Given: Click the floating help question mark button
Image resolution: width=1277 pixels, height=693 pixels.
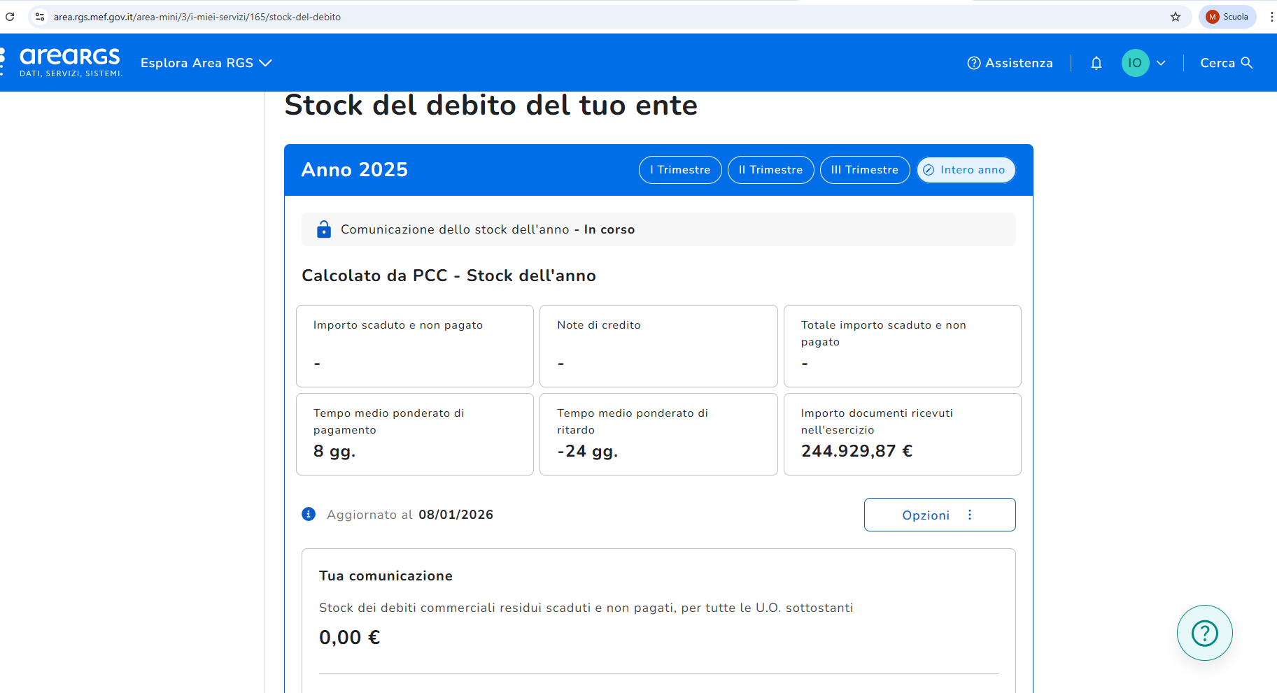Looking at the screenshot, I should [x=1204, y=633].
